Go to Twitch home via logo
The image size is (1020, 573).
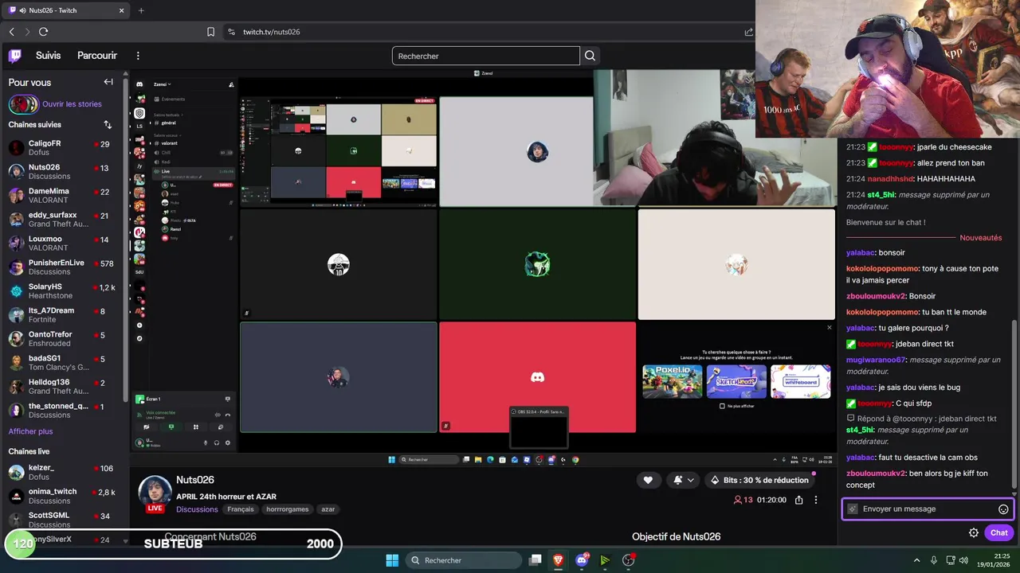[x=15, y=56]
